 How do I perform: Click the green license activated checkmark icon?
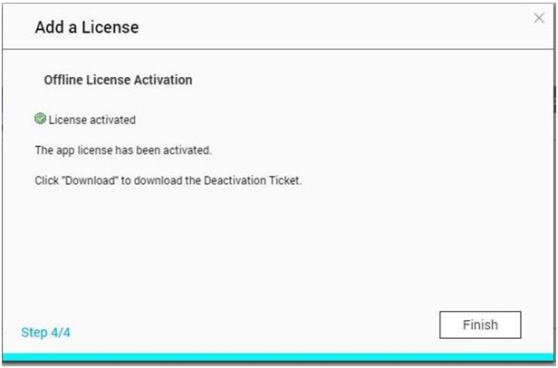click(x=40, y=119)
